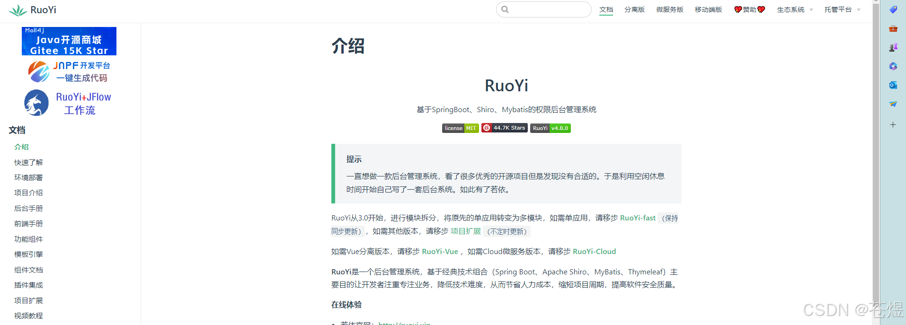Select 功能组件 in the sidebar

[28, 239]
